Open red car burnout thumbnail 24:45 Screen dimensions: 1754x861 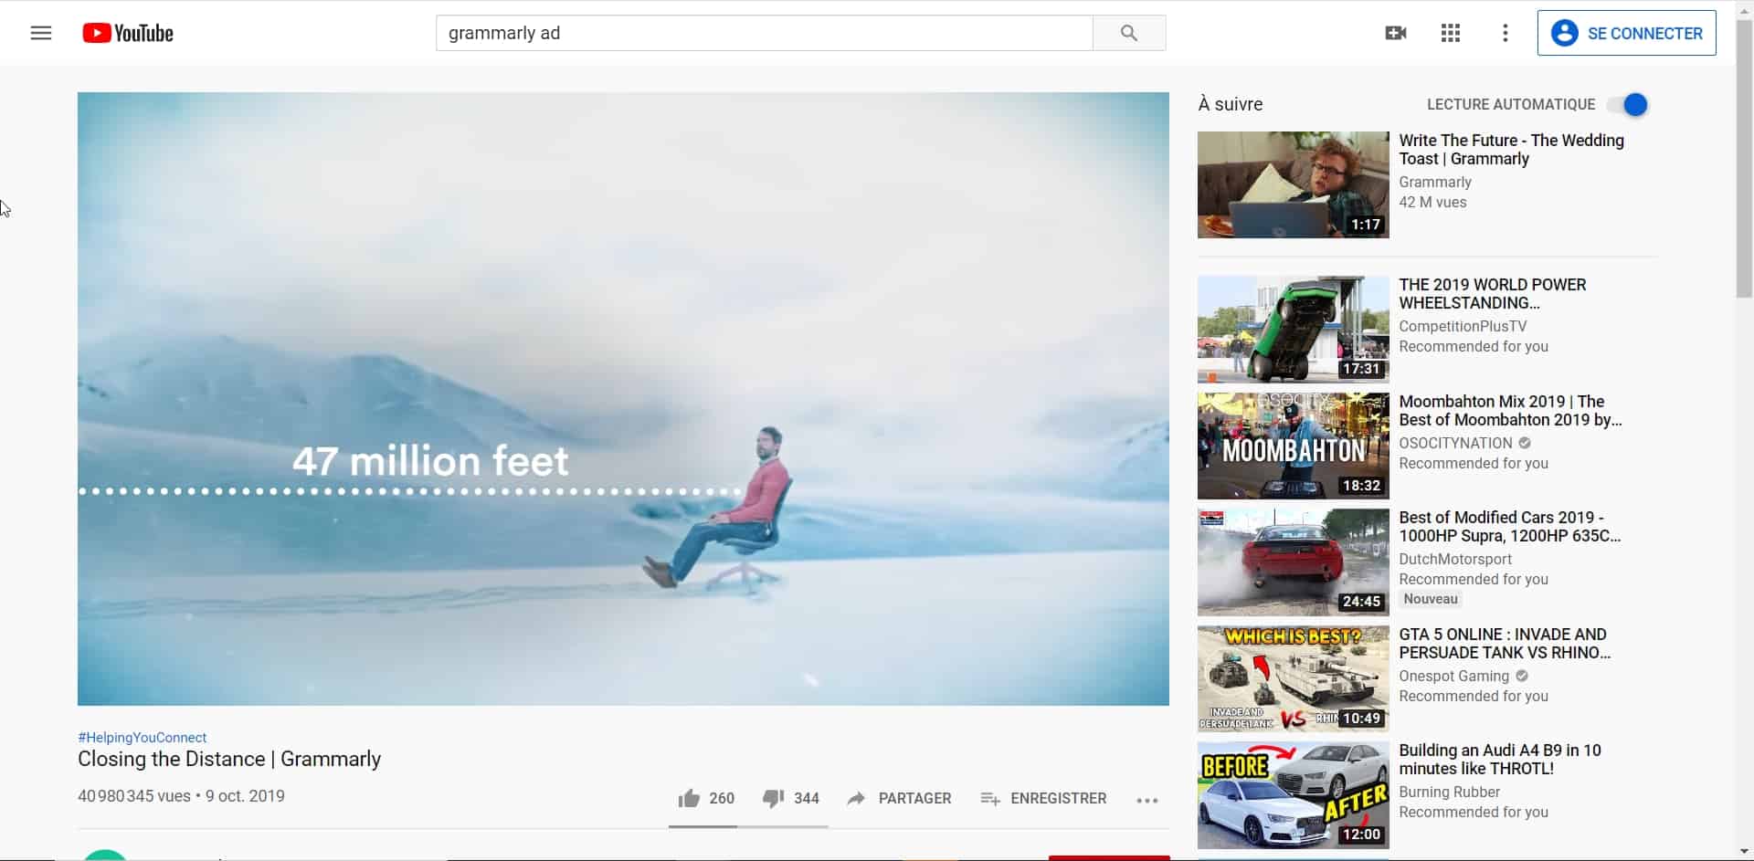(x=1293, y=562)
